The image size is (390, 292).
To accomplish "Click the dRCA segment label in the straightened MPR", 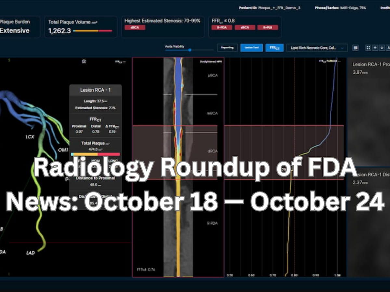I will pos(213,151).
